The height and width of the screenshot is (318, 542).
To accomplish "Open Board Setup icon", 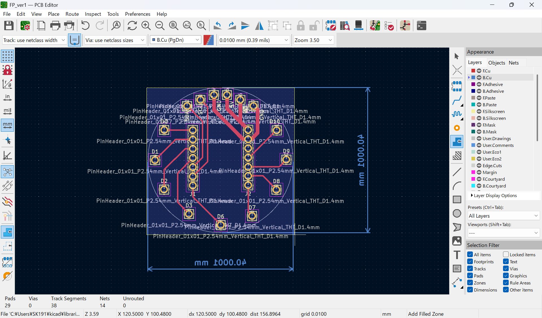I will click(x=25, y=26).
